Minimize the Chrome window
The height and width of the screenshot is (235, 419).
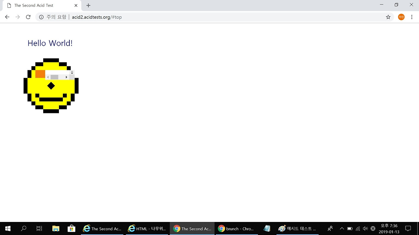[382, 5]
